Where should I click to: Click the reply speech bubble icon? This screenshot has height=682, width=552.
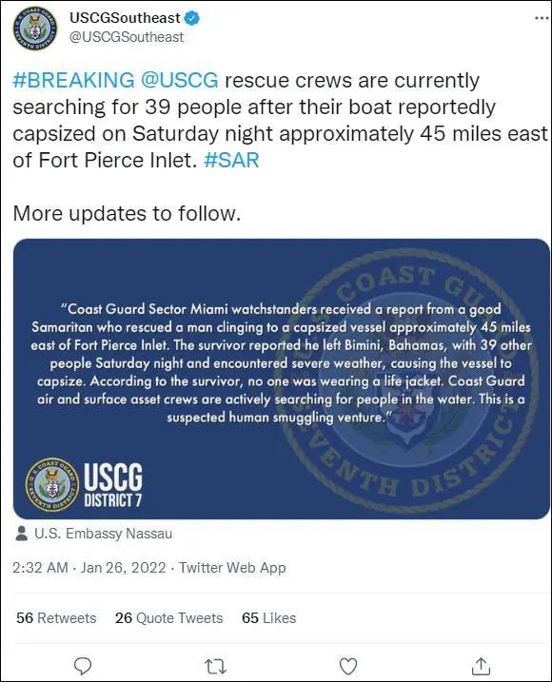click(x=83, y=666)
